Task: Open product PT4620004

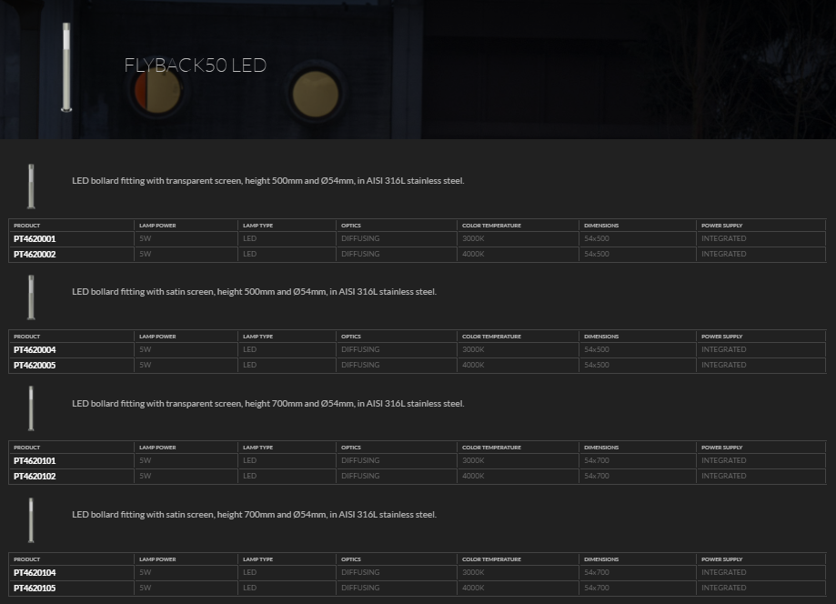Action: (35, 349)
